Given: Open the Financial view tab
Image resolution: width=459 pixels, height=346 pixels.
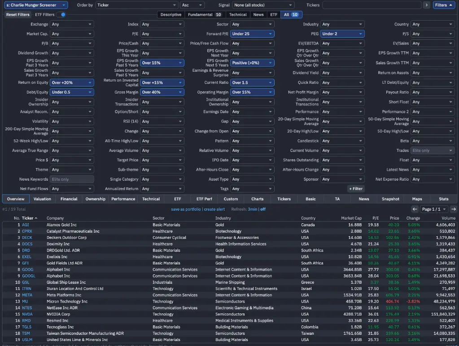Looking at the screenshot, I should pyautogui.click(x=69, y=199).
